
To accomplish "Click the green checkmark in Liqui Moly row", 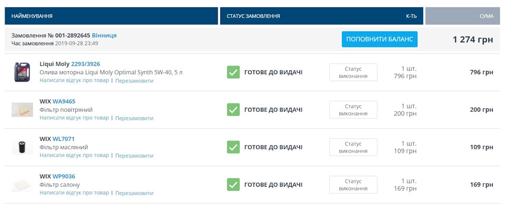I will coord(233,73).
